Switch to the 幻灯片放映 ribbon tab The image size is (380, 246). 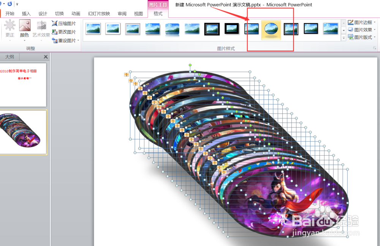click(x=99, y=14)
